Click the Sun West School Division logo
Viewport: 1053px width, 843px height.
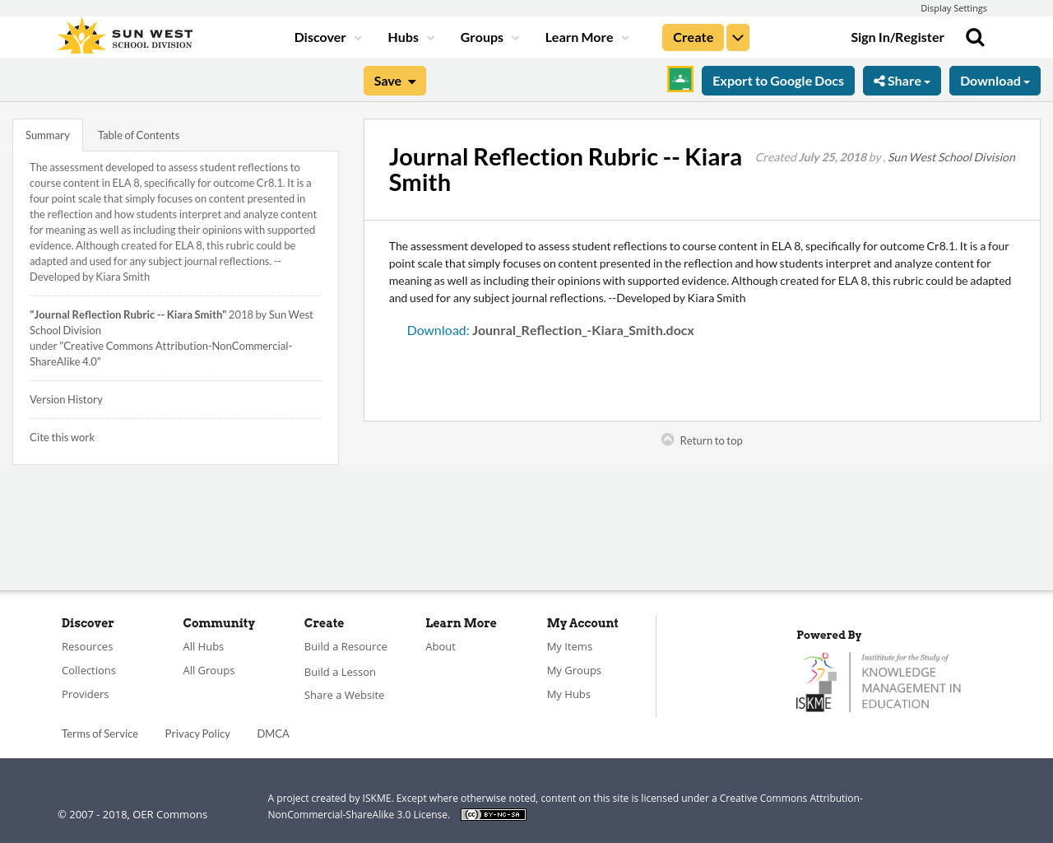(x=123, y=34)
